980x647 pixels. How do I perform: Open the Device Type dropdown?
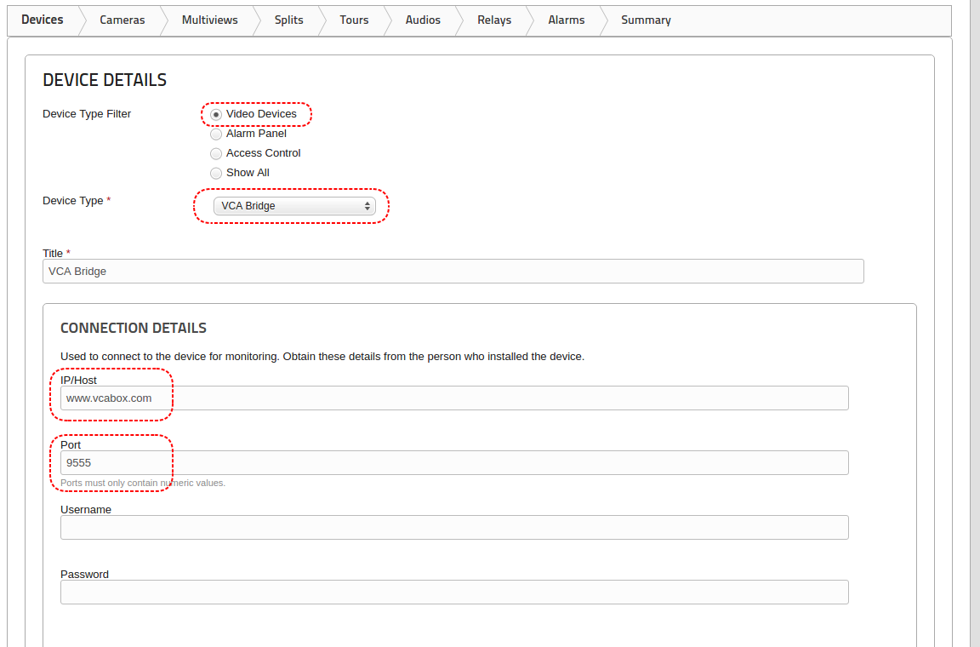pos(294,206)
